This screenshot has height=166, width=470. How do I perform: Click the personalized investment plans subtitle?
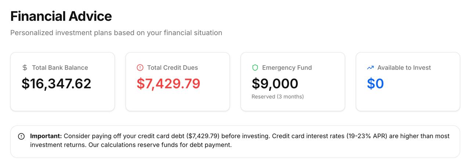(x=116, y=33)
